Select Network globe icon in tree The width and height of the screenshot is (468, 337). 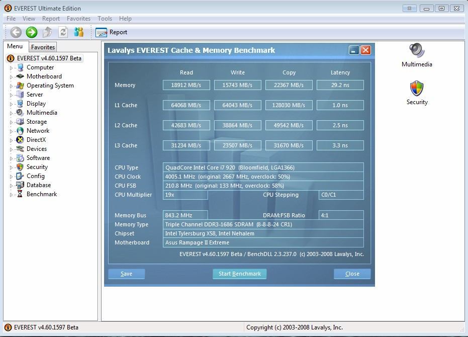click(20, 131)
